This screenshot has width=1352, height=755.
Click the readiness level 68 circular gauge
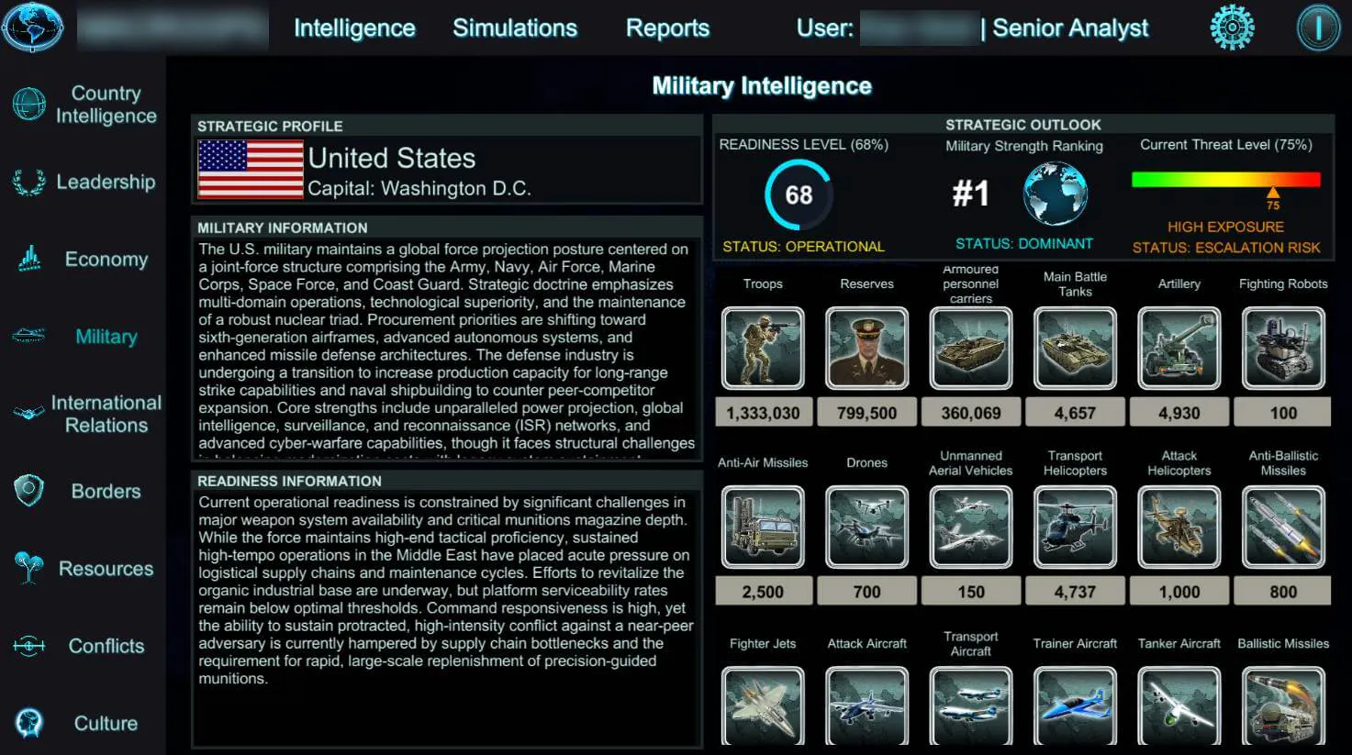pos(798,194)
